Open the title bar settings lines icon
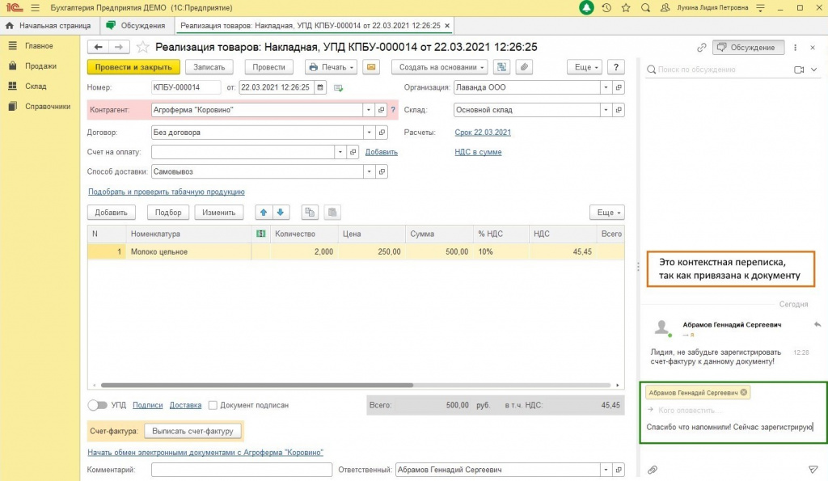 click(760, 8)
